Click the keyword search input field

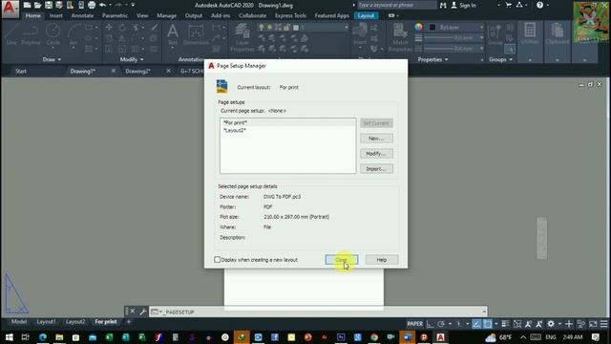tap(397, 5)
